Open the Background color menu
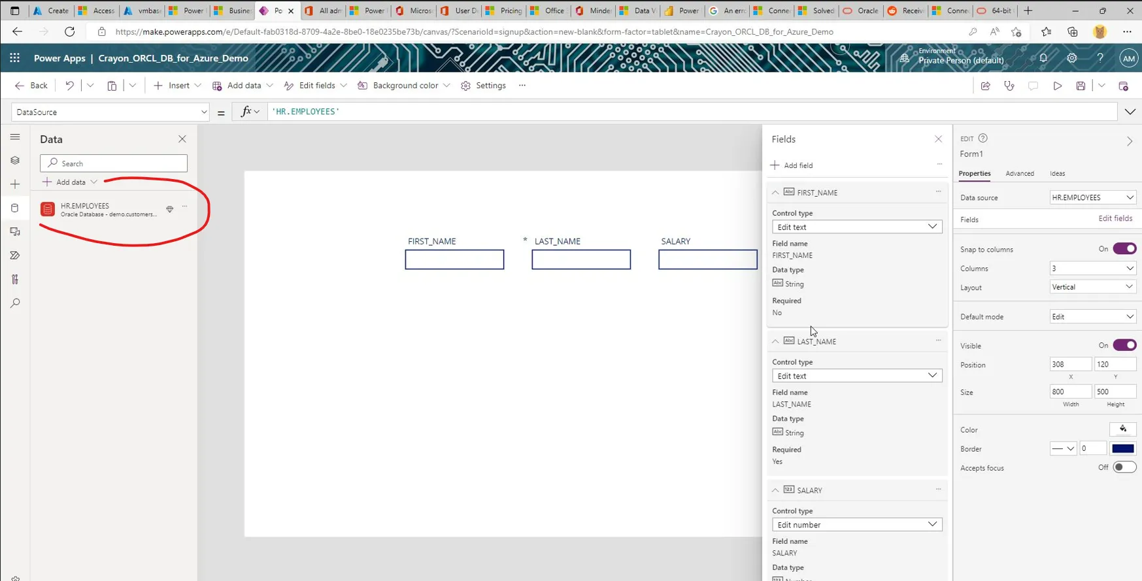Viewport: 1142px width, 581px height. coord(404,86)
